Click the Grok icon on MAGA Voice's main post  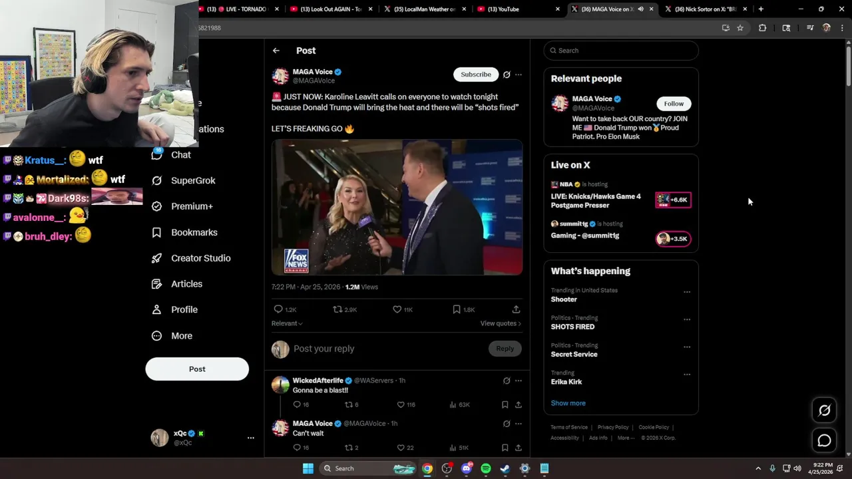tap(507, 75)
